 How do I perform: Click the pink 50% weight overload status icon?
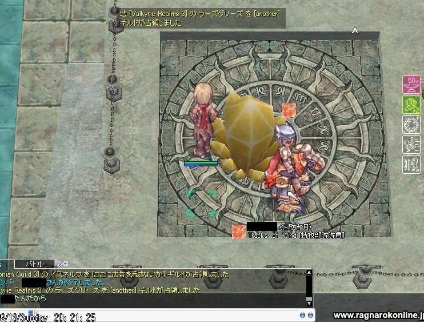click(411, 85)
